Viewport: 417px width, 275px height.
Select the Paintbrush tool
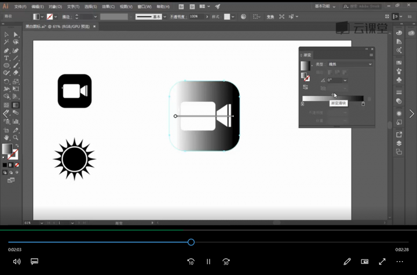point(16,65)
